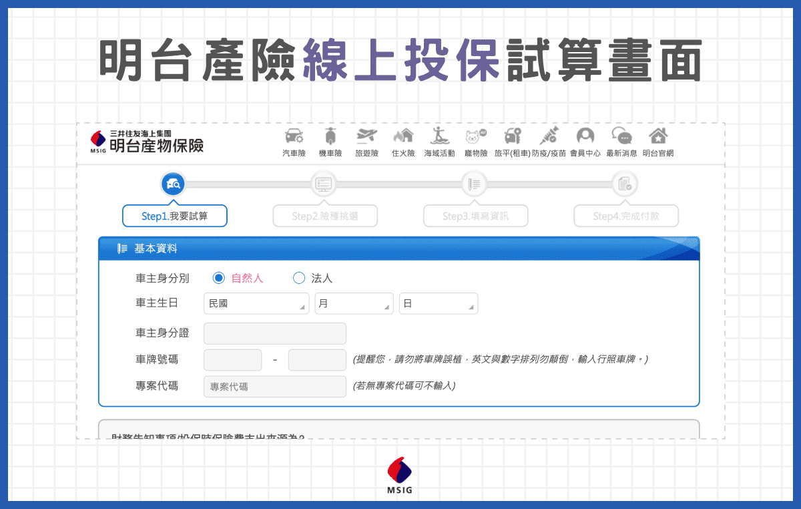
Task: Open the 海域活動 water activity icon
Action: pyautogui.click(x=439, y=136)
